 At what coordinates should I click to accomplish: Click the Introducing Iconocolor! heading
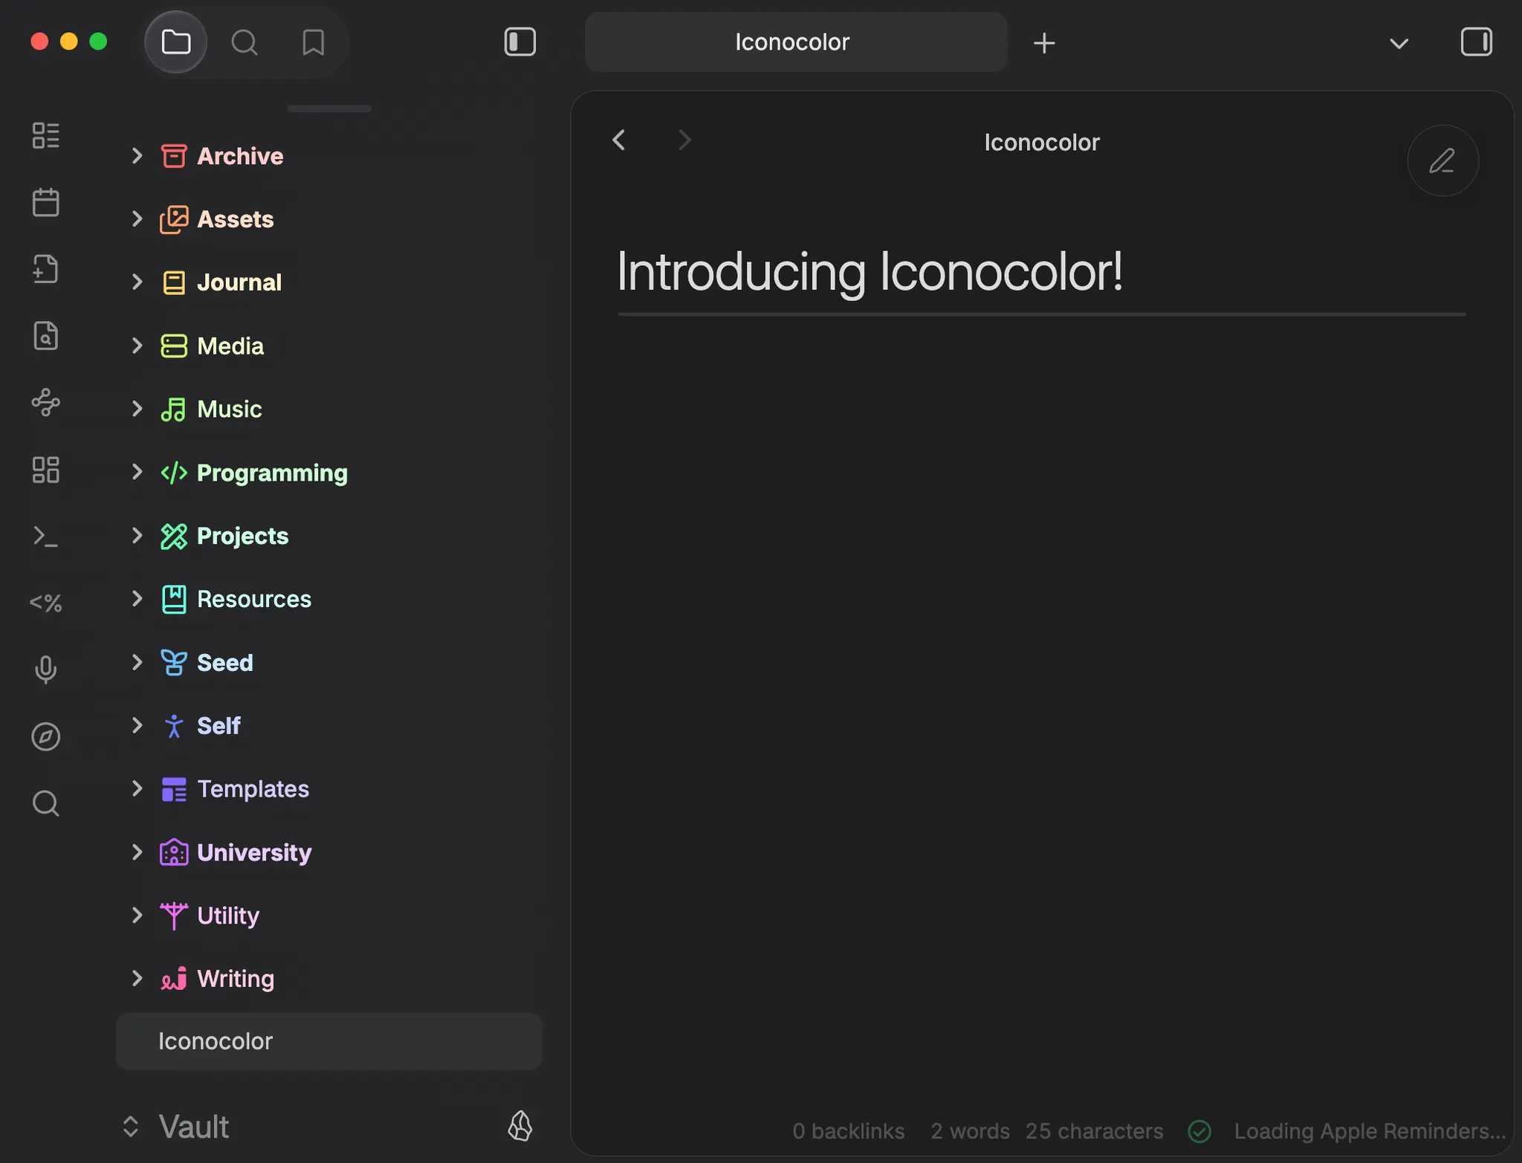(870, 271)
